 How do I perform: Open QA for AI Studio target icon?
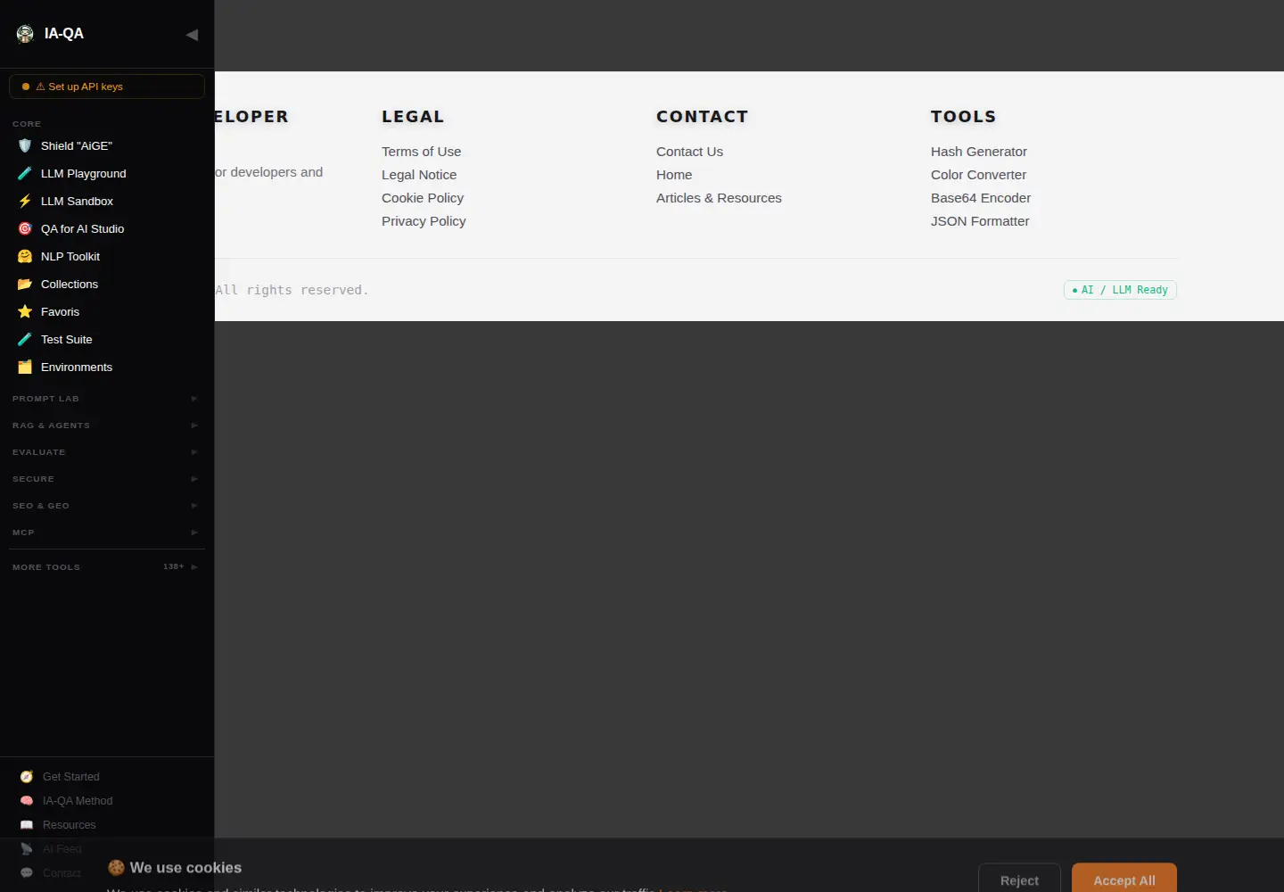point(25,228)
